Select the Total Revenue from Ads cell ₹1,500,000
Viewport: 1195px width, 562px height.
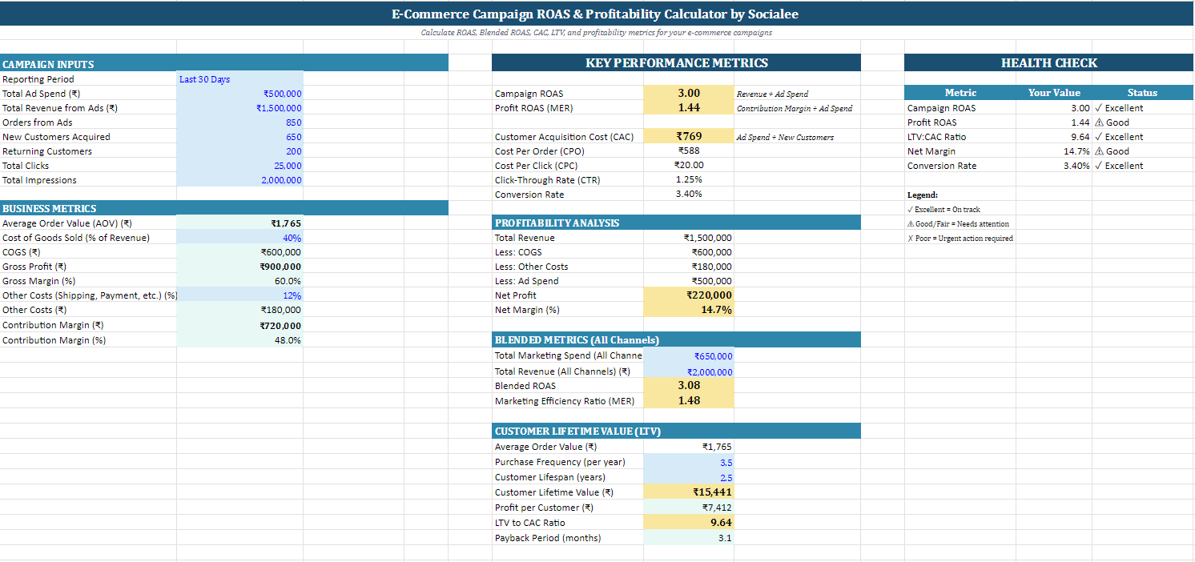[x=239, y=108]
